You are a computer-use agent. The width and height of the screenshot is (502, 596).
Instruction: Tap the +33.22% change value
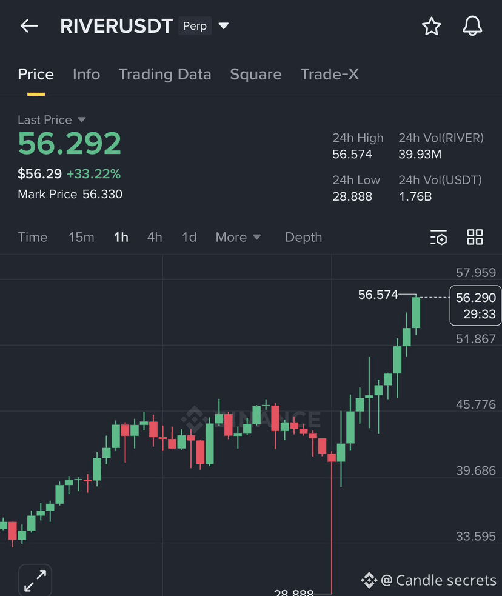[x=93, y=173]
